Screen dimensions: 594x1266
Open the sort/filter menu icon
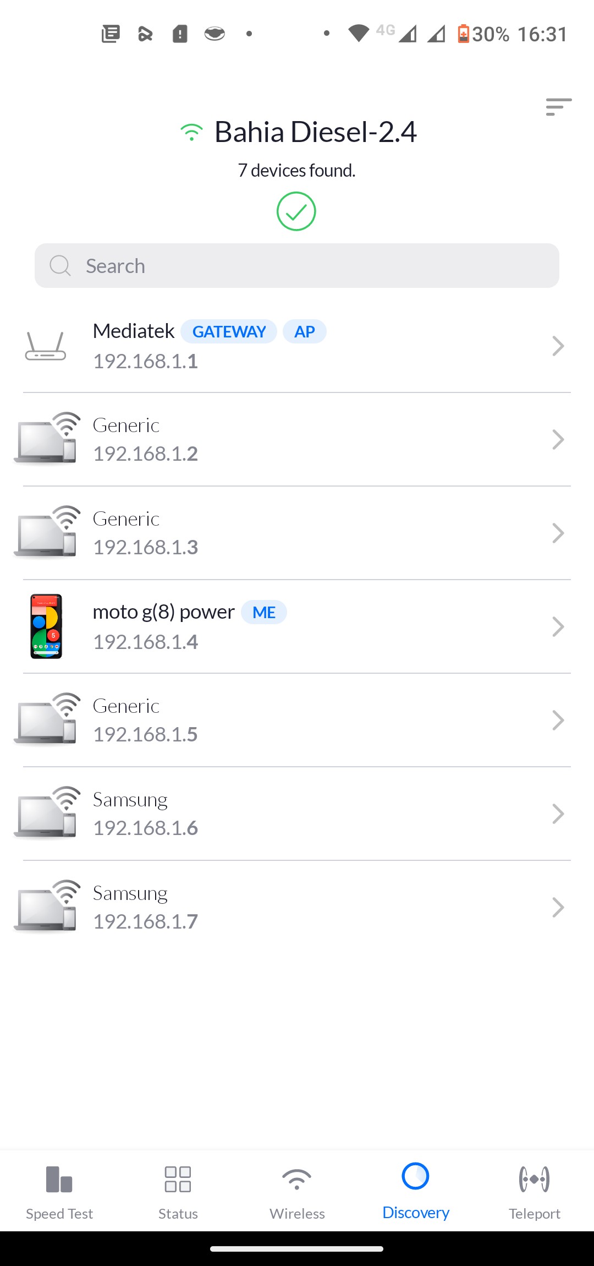click(558, 107)
